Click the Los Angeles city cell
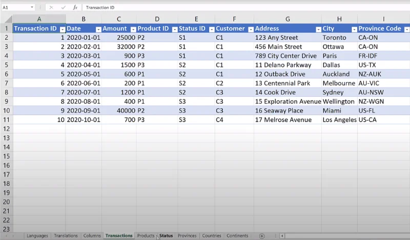 339,120
